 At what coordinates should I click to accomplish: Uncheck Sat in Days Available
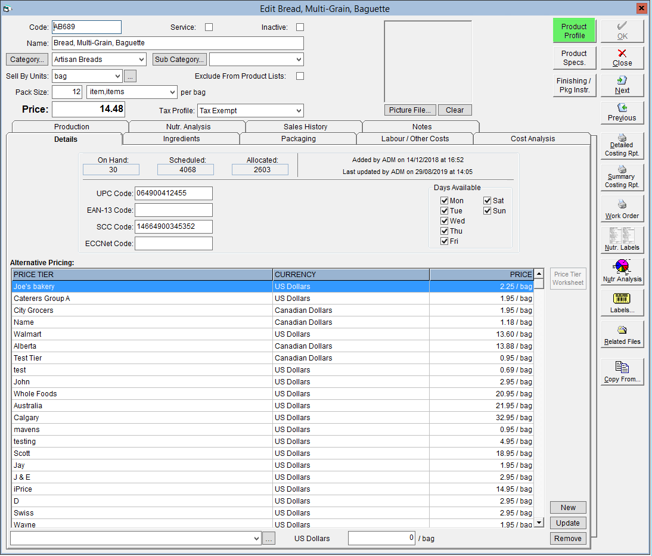(x=488, y=200)
